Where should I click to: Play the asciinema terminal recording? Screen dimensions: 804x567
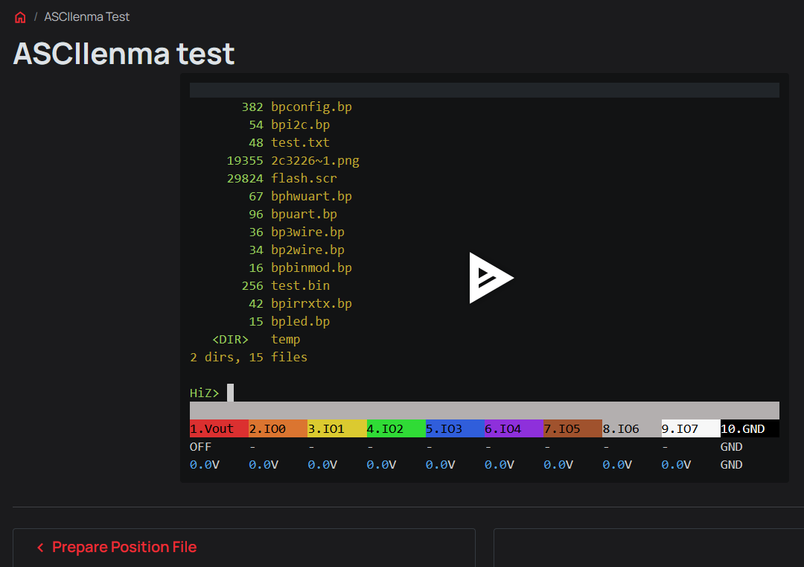click(491, 278)
